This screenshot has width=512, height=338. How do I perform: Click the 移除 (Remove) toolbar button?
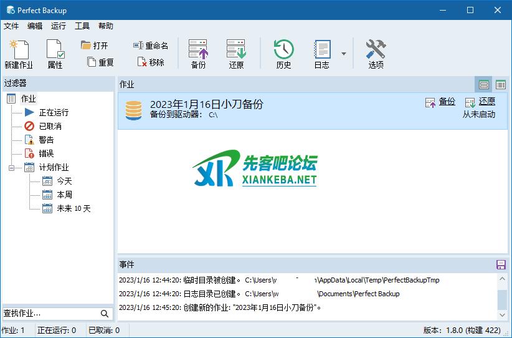[x=150, y=62]
